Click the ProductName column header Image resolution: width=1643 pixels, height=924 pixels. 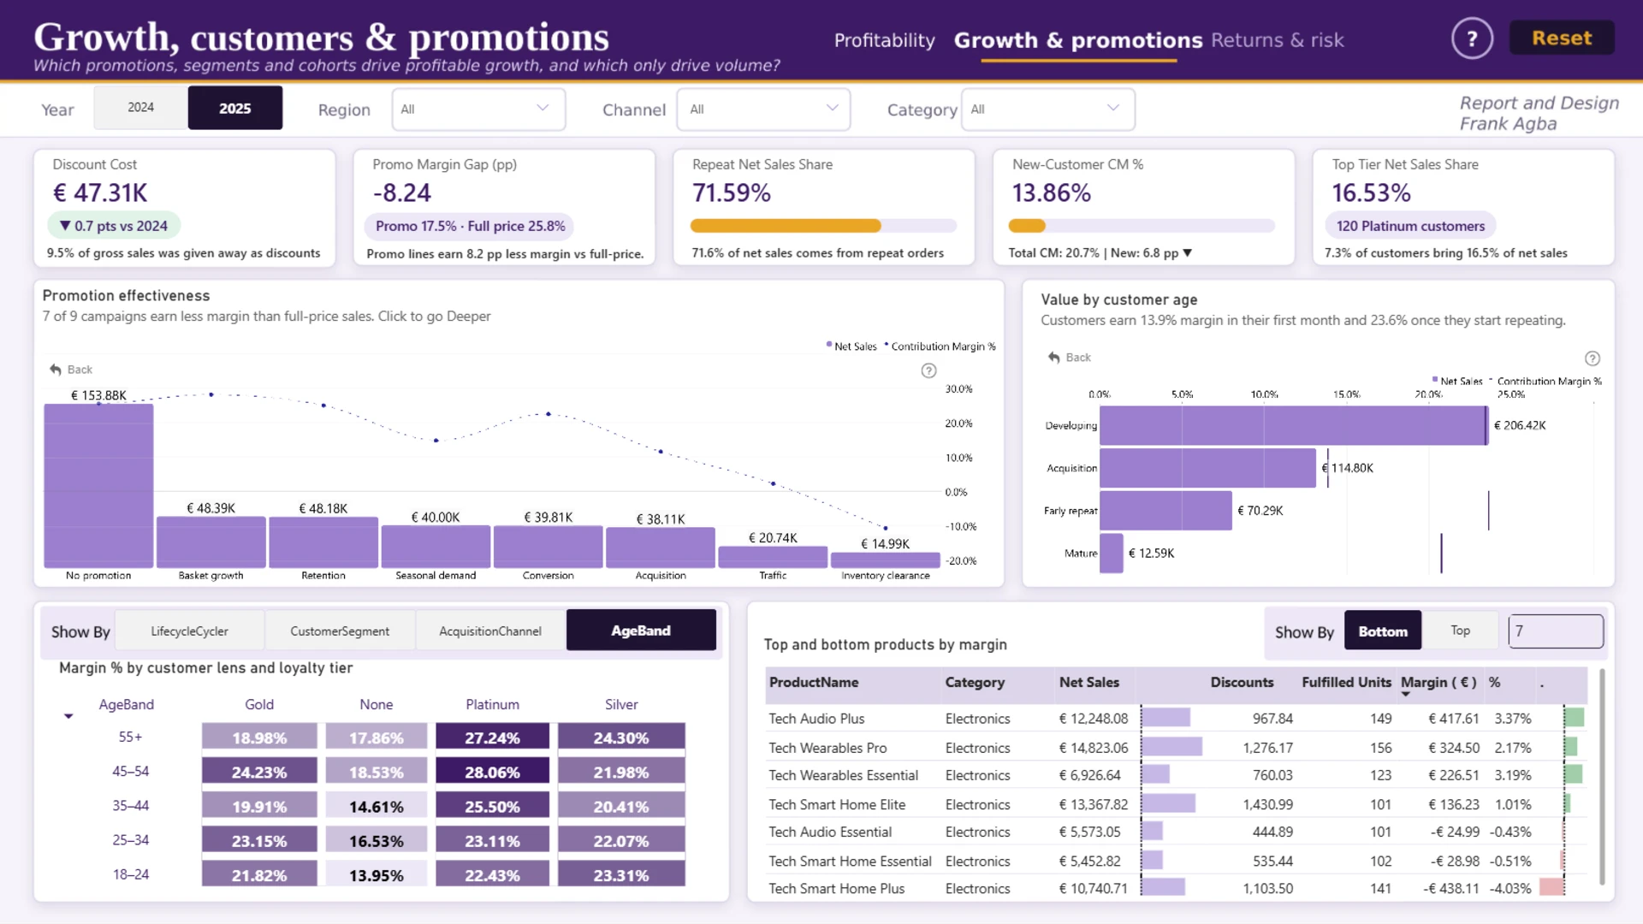tap(814, 682)
